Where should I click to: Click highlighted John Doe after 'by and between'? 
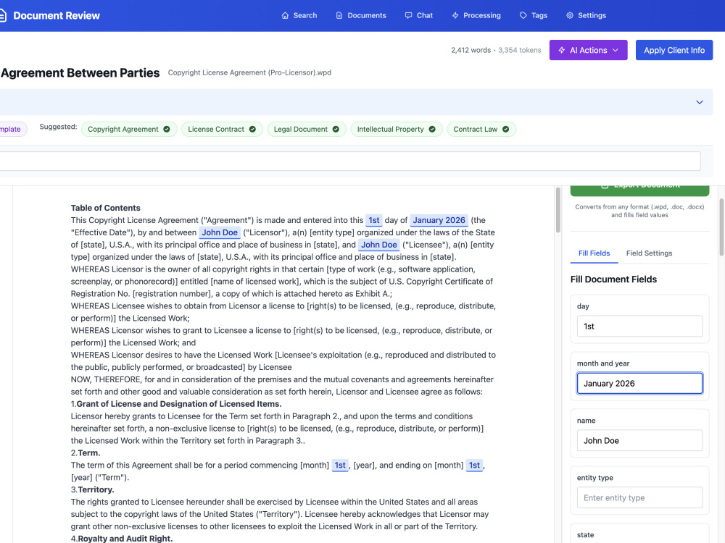(220, 232)
